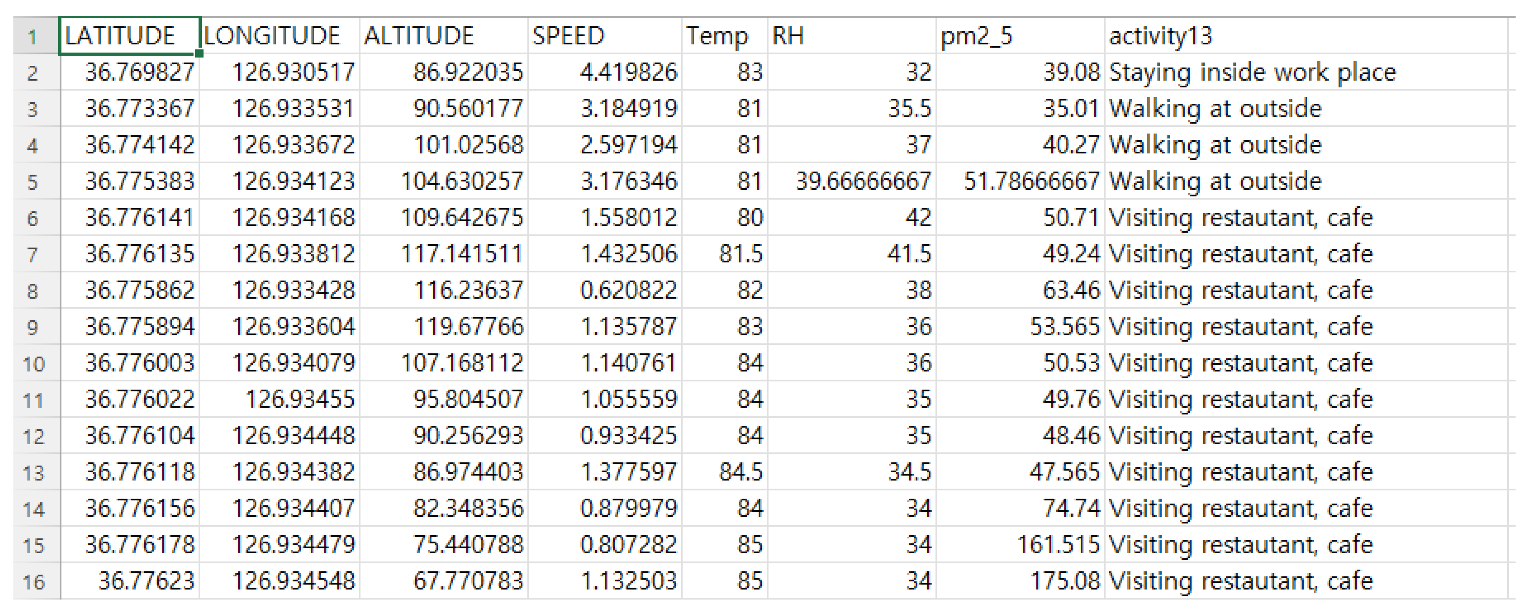Select the Temp header cell
The height and width of the screenshot is (614, 1525).
[x=725, y=36]
